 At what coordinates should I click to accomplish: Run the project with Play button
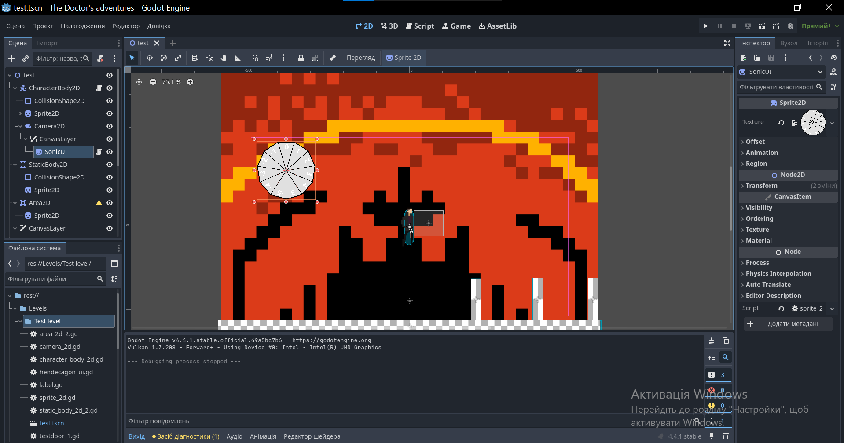point(705,26)
